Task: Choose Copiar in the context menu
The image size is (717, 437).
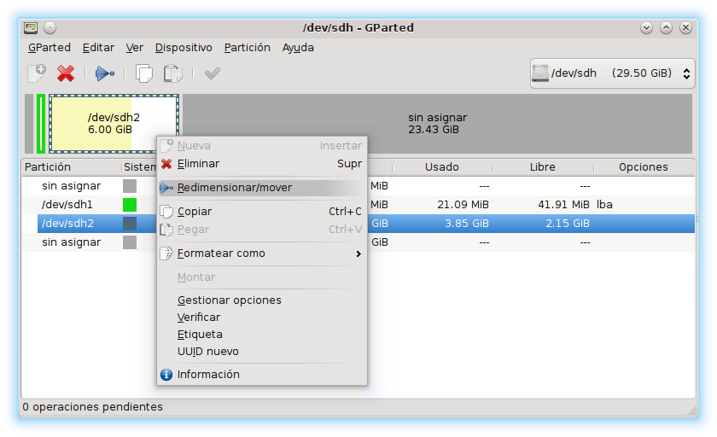Action: pos(261,211)
